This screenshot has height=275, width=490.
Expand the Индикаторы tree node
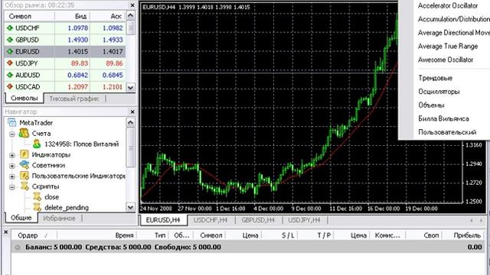coord(12,155)
